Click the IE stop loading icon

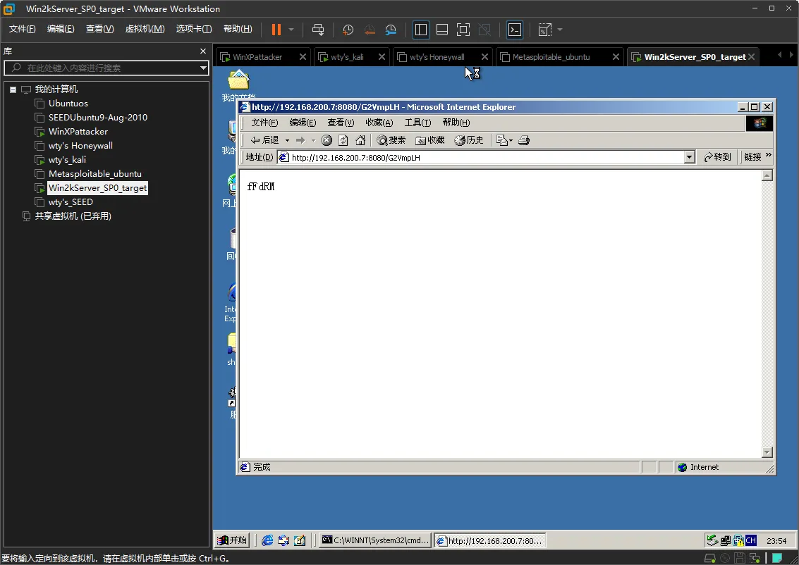pyautogui.click(x=327, y=140)
